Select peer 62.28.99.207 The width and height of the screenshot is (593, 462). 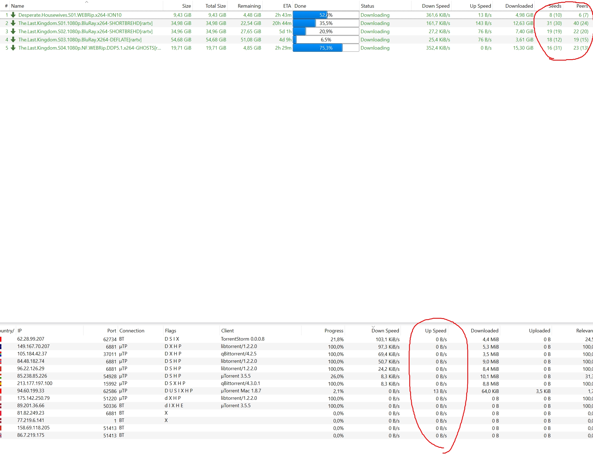pos(296,339)
